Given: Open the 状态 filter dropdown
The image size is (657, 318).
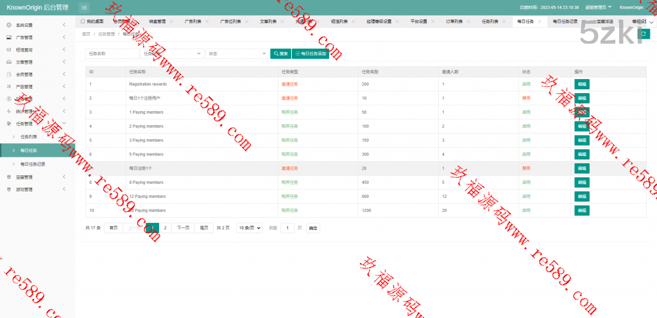Looking at the screenshot, I should click(237, 54).
